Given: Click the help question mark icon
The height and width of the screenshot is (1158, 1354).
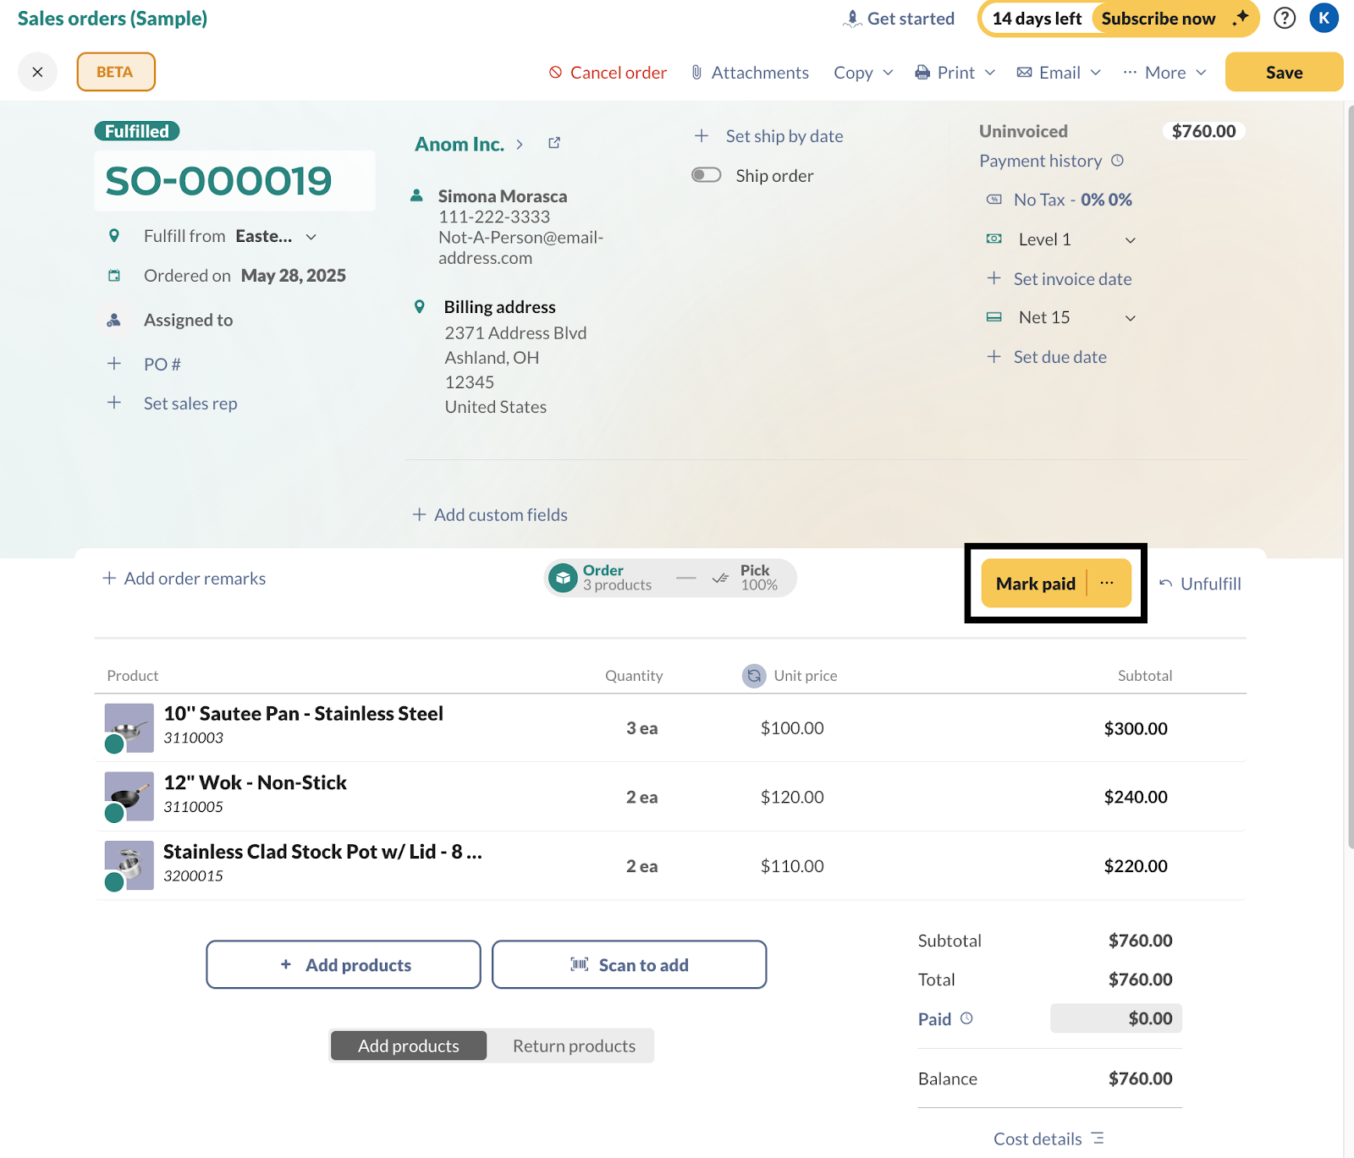Looking at the screenshot, I should coord(1284,18).
